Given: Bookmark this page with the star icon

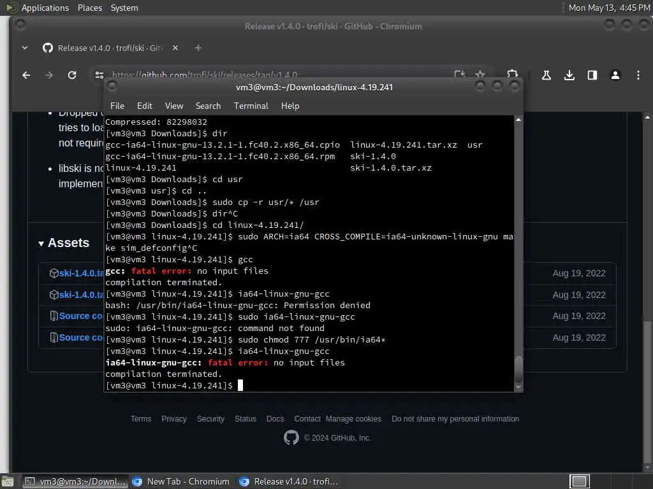Looking at the screenshot, I should tap(480, 74).
